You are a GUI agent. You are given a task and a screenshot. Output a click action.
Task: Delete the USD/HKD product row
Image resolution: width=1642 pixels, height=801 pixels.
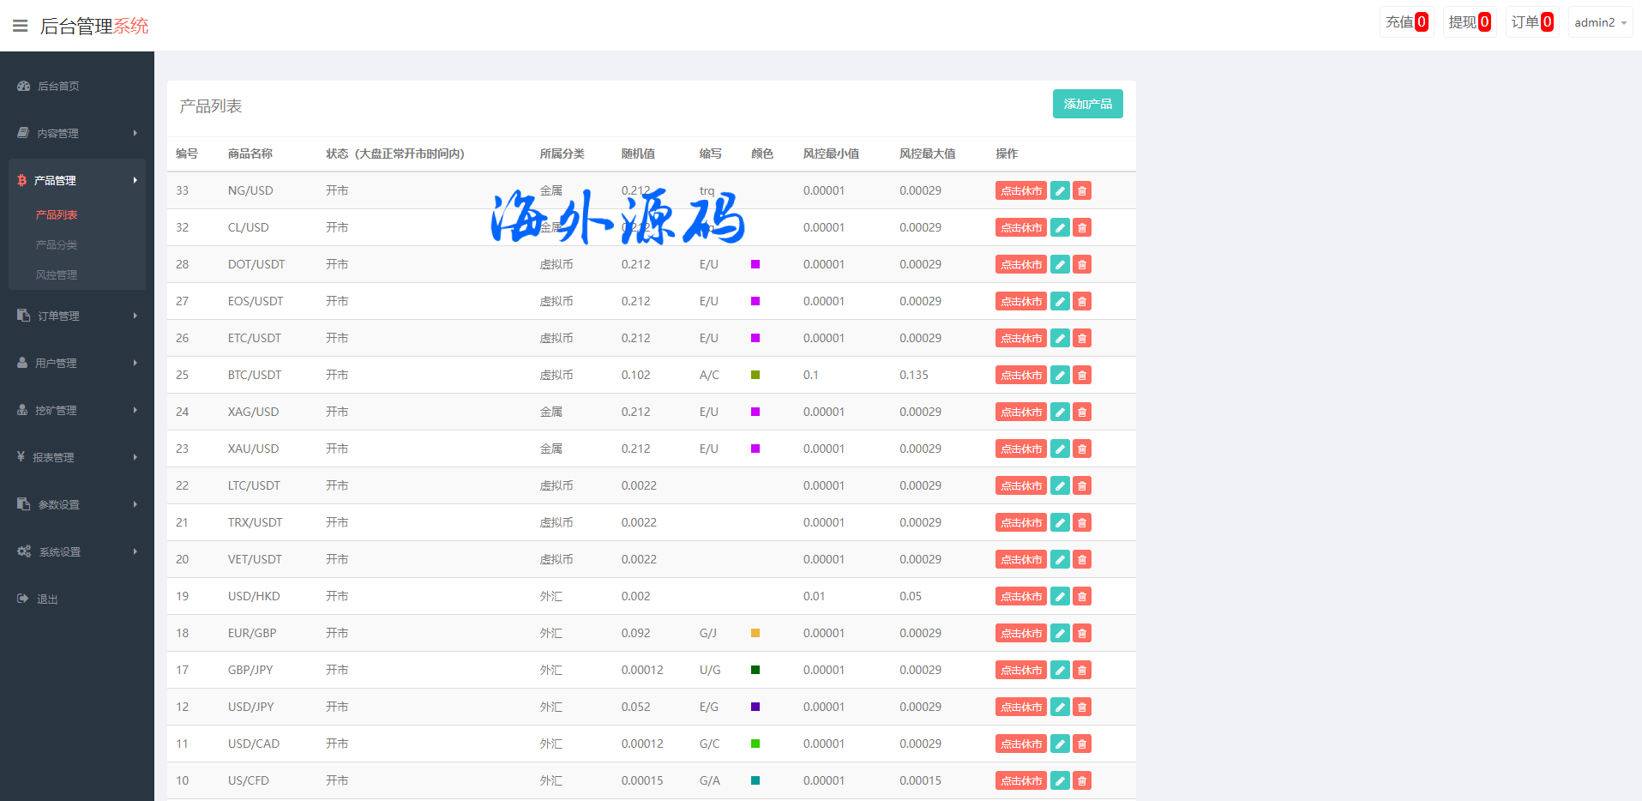click(x=1082, y=596)
